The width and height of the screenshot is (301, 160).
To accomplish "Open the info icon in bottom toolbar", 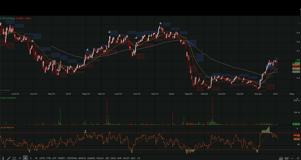I will point(4,158).
